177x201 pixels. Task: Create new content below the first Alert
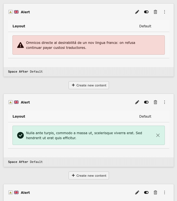tap(89, 85)
